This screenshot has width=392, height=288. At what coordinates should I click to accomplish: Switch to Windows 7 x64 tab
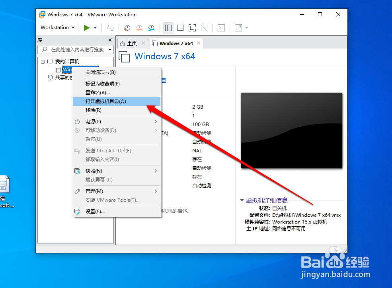pos(176,43)
